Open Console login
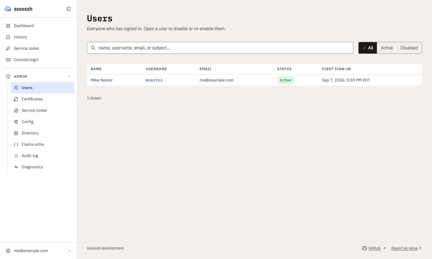The height and width of the screenshot is (259, 432). (38, 60)
